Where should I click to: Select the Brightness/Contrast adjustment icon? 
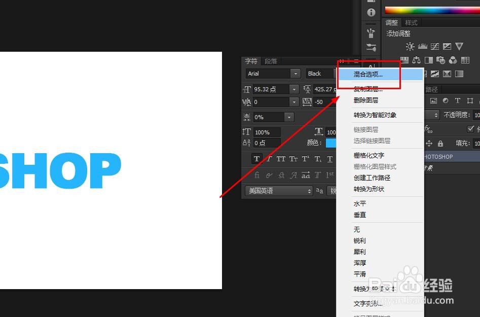click(x=410, y=46)
